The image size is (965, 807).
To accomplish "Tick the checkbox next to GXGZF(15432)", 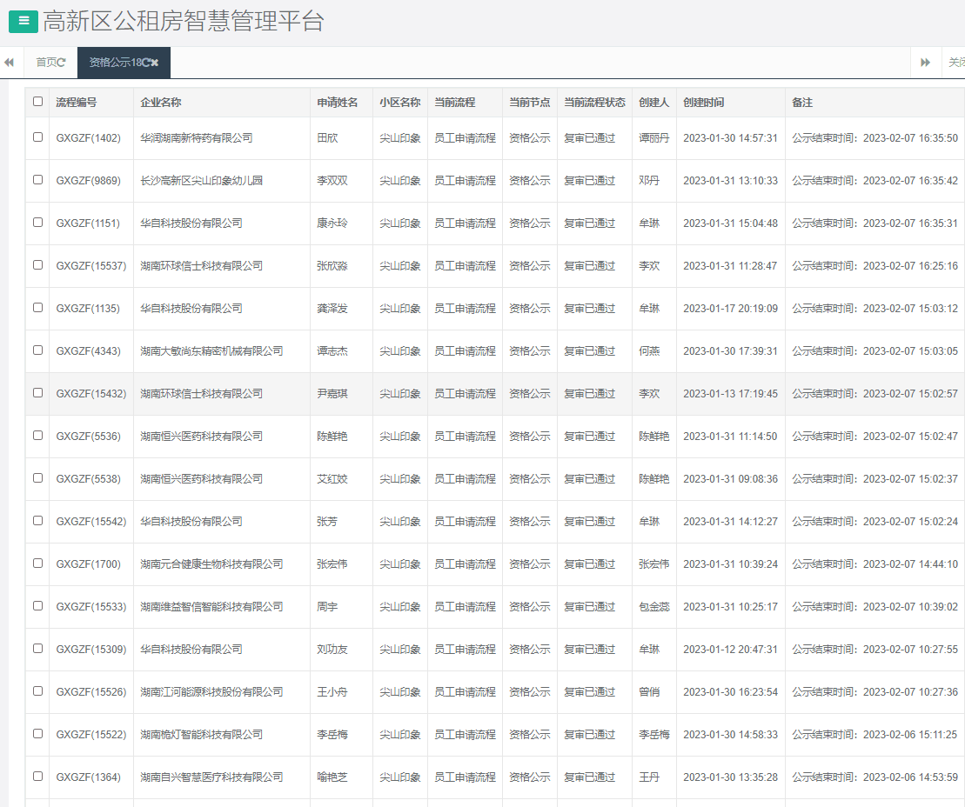I will click(37, 393).
